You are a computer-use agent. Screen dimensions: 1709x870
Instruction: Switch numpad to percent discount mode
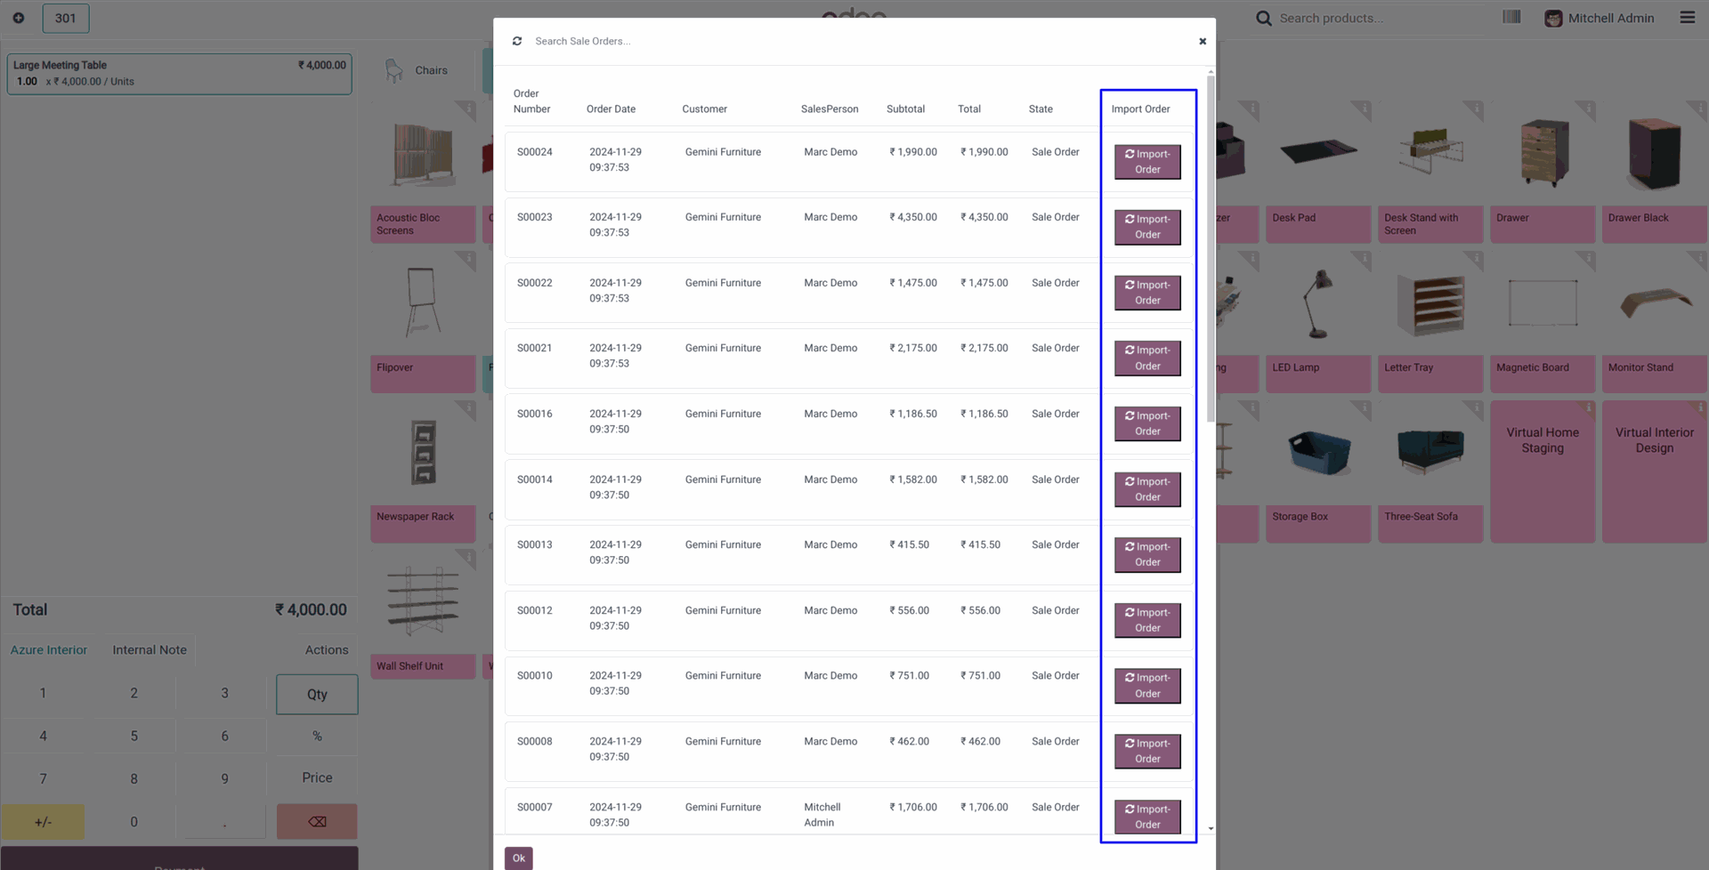click(x=317, y=736)
